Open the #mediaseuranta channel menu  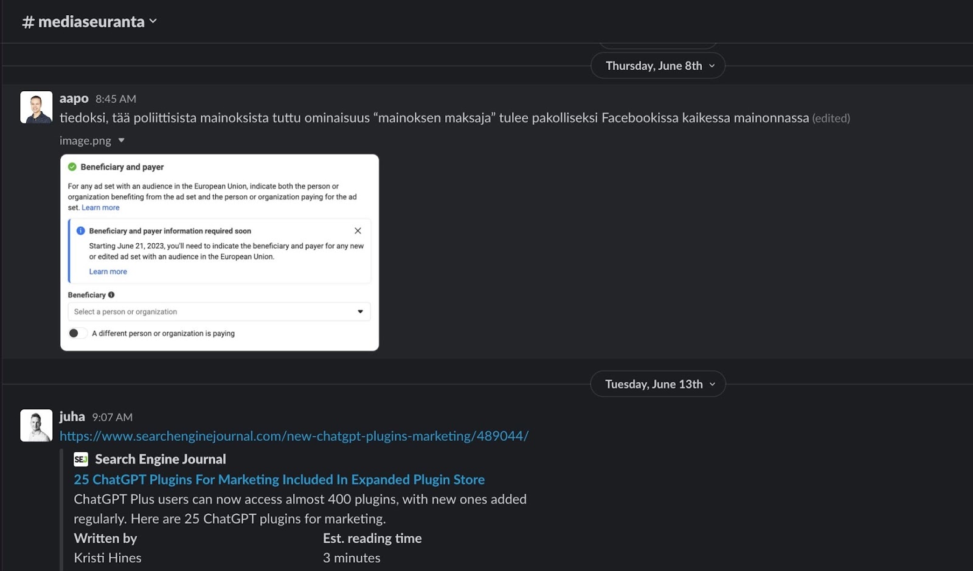90,22
